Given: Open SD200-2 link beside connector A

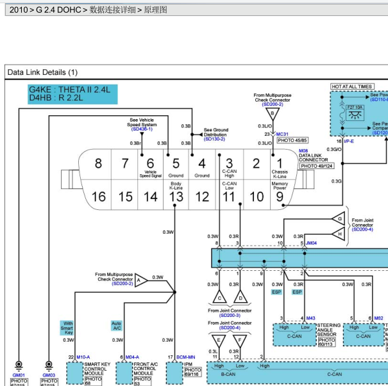Looking at the screenshot, I should click(122, 284).
